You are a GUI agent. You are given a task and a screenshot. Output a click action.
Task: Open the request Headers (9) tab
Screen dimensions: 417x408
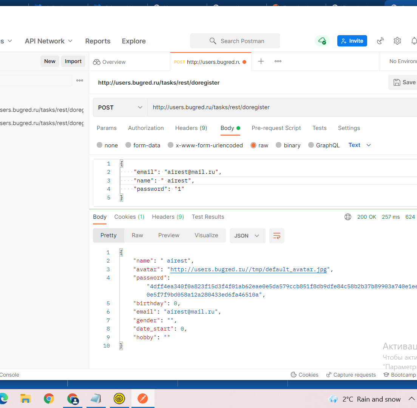tap(191, 128)
